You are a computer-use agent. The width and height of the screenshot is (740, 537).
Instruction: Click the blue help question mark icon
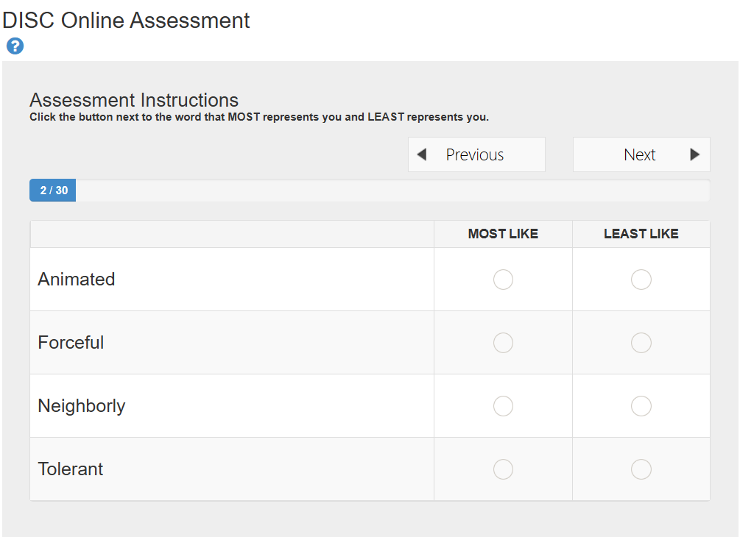click(15, 46)
